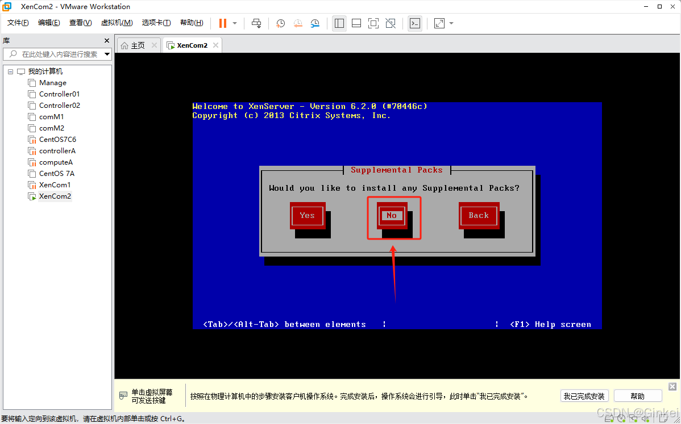The width and height of the screenshot is (681, 424).
Task: Click the 帮助 button in install bar
Action: (x=638, y=396)
